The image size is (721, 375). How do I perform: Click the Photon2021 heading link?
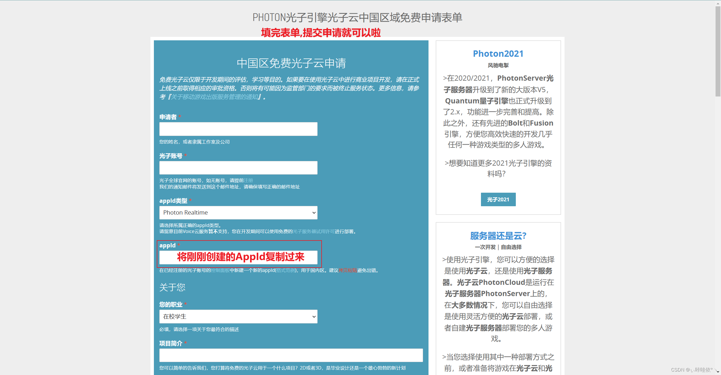[x=498, y=54]
